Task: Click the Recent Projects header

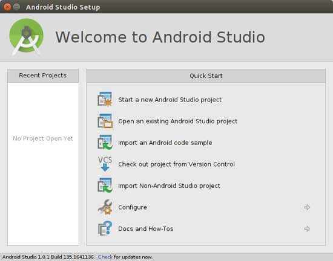Action: (43, 76)
